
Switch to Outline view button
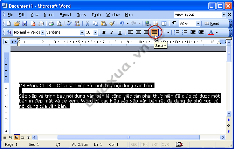click(23, 137)
